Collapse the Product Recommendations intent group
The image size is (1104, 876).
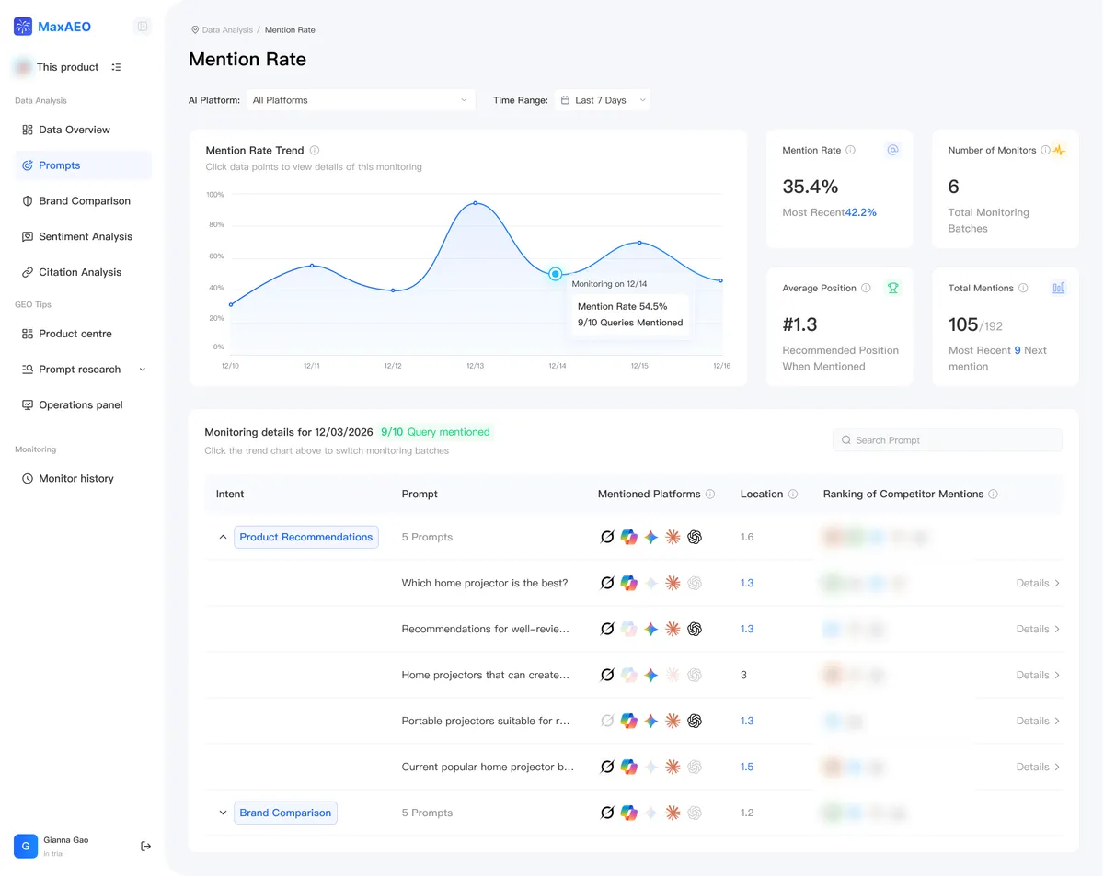point(223,537)
